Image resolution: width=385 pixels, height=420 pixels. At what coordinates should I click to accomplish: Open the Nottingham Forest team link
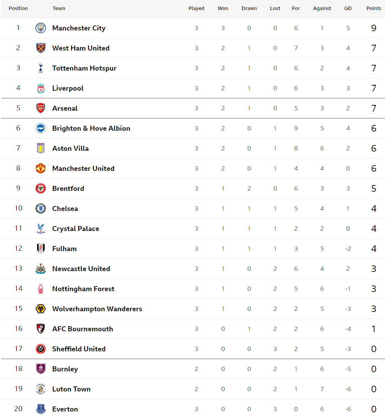click(83, 289)
